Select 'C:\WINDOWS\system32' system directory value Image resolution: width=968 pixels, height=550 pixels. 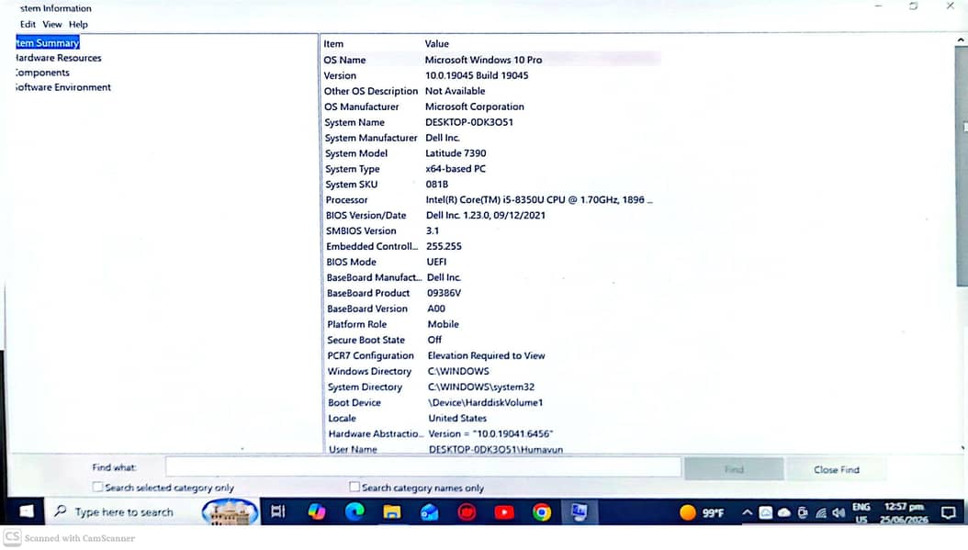pyautogui.click(x=481, y=387)
